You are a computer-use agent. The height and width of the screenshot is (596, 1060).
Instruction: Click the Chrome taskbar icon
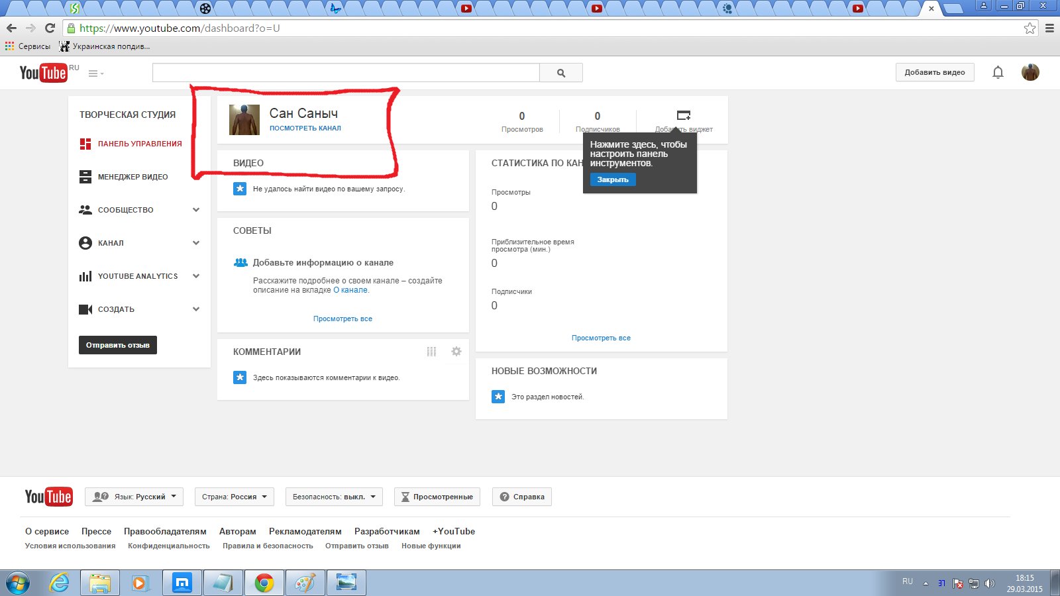point(264,583)
